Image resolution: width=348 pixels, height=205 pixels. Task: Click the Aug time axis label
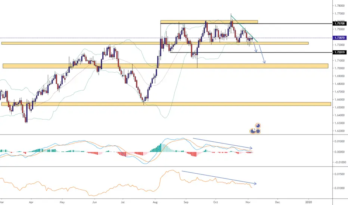coord(155,202)
